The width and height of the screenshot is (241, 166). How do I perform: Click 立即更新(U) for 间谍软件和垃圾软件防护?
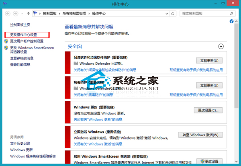pos(209,60)
